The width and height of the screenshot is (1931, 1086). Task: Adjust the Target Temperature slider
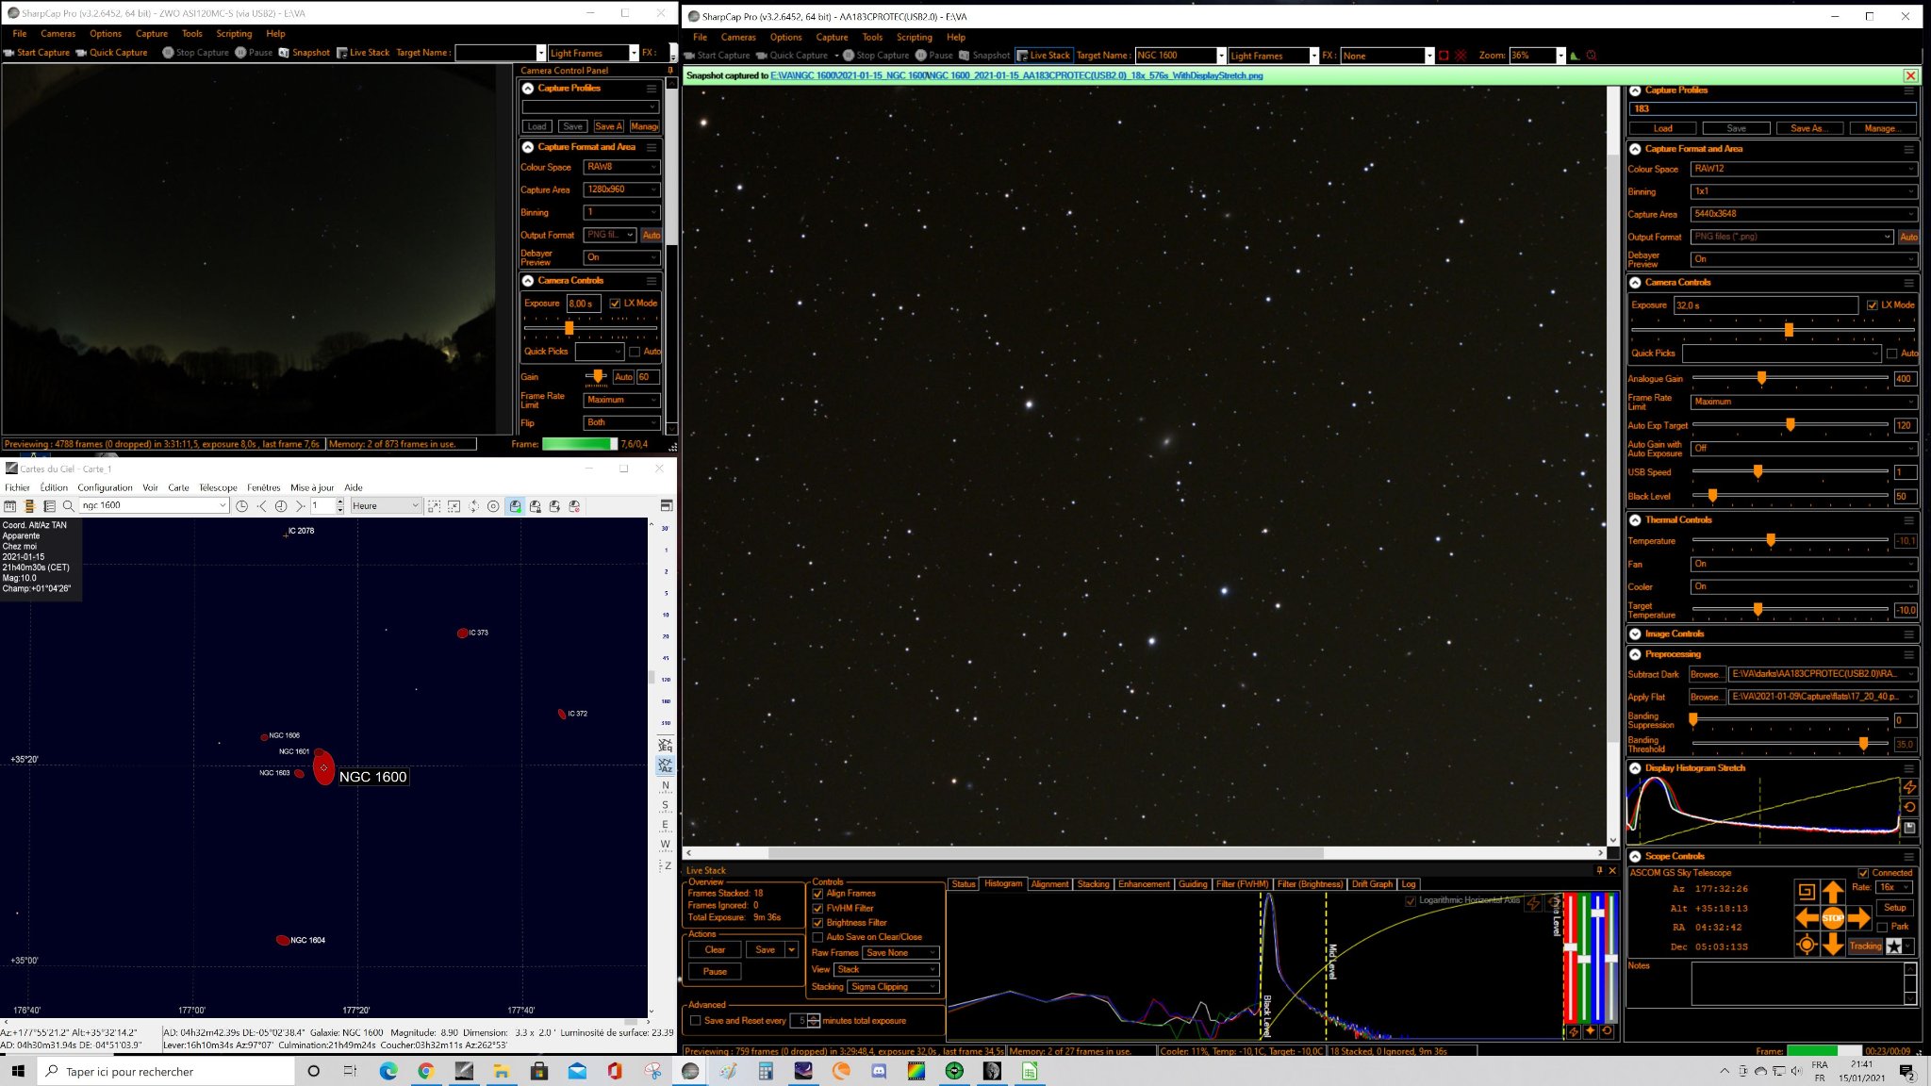click(1758, 610)
